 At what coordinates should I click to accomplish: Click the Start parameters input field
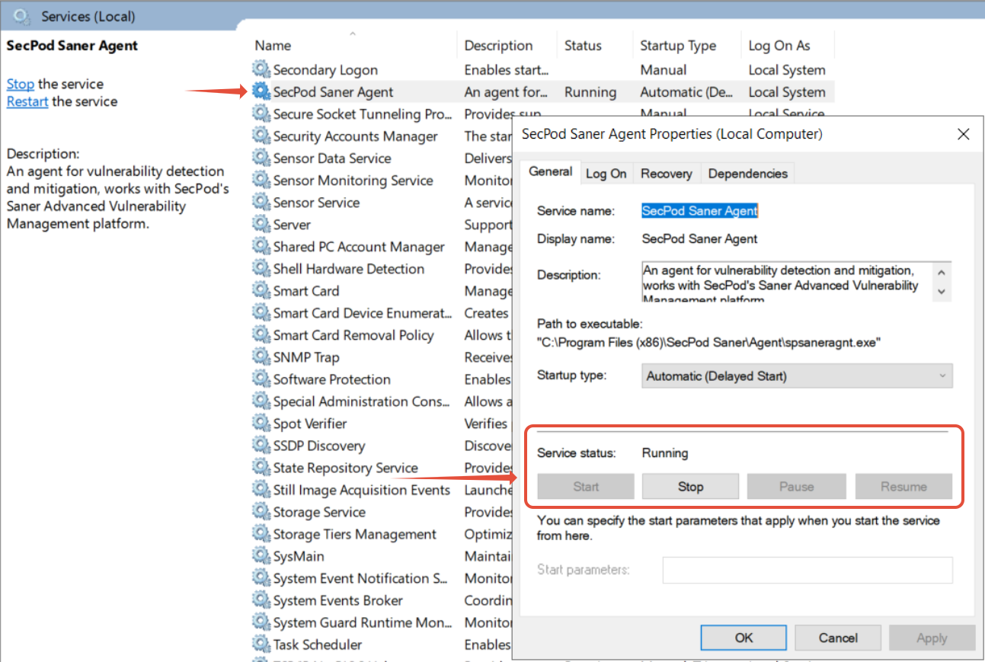808,570
